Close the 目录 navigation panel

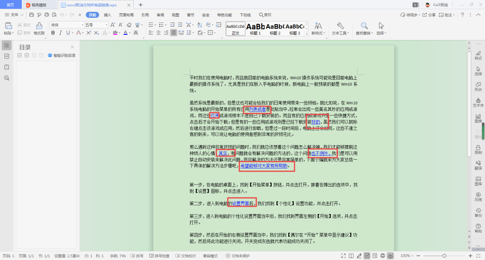point(72,47)
